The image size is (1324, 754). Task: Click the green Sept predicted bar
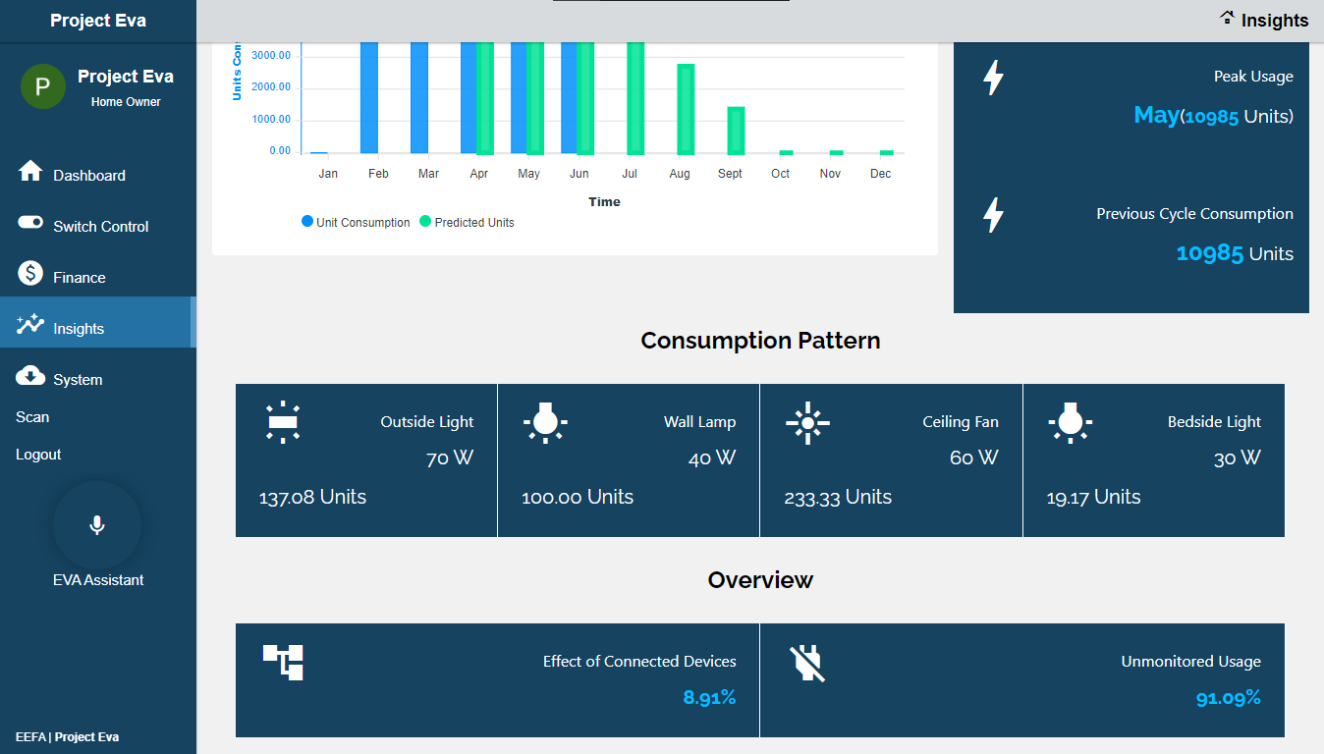(x=736, y=131)
